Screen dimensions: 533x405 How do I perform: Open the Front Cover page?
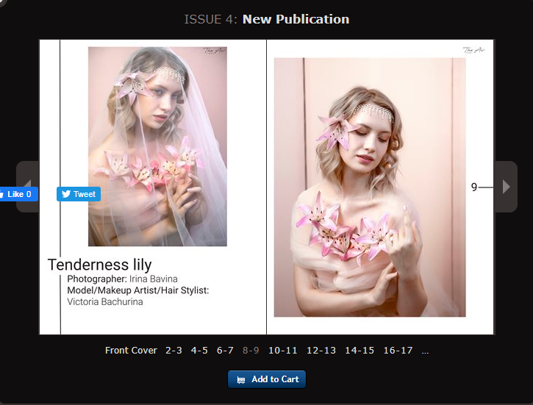coord(131,351)
